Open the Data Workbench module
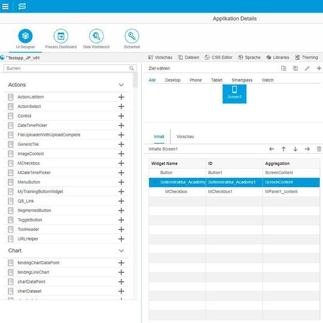323x323 pixels. click(x=96, y=39)
